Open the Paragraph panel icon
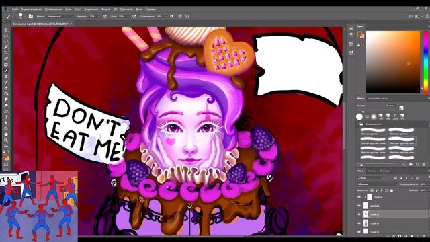 point(351,34)
